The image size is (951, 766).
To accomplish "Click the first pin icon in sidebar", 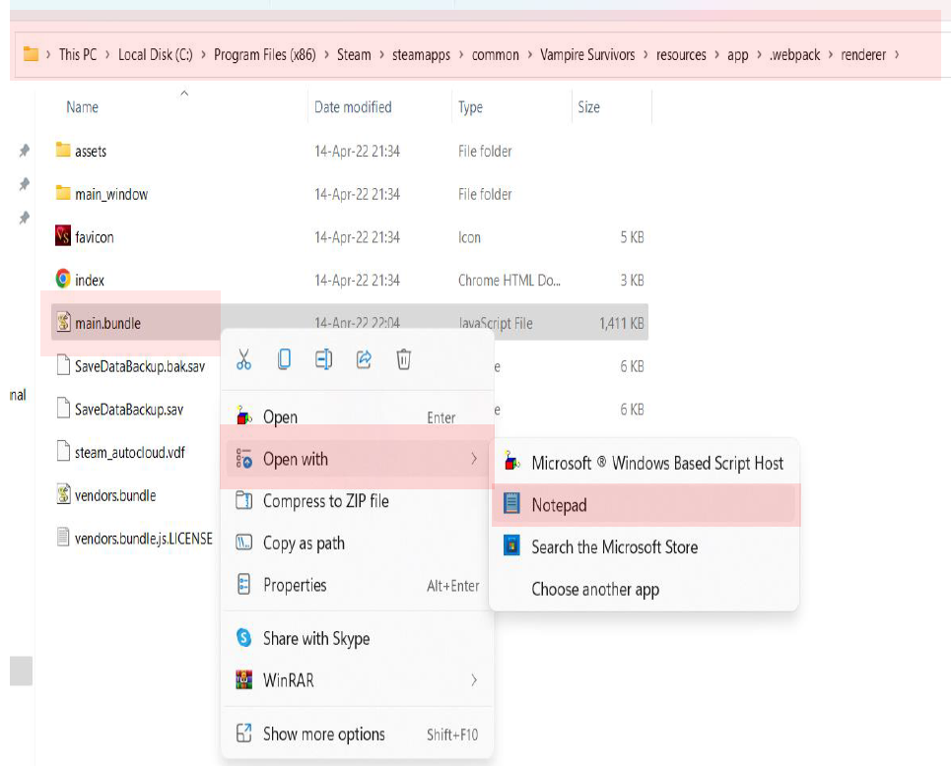I will pos(25,151).
